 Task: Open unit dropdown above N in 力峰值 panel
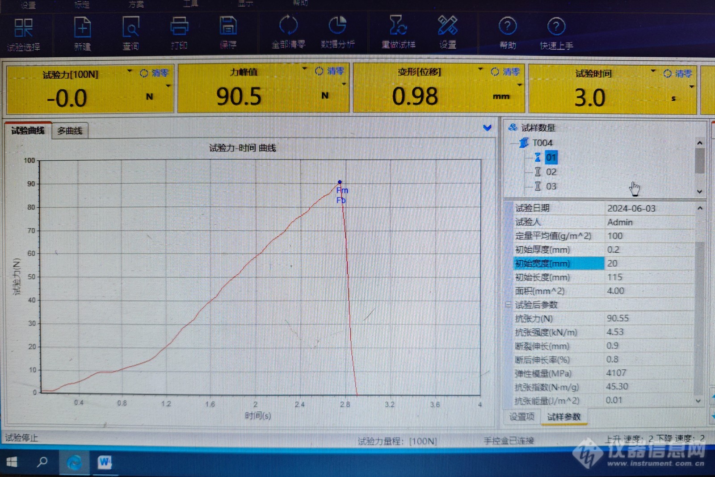point(344,84)
